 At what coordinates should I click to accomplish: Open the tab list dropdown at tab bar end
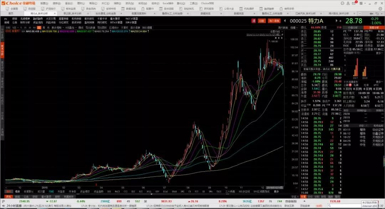click(382, 14)
